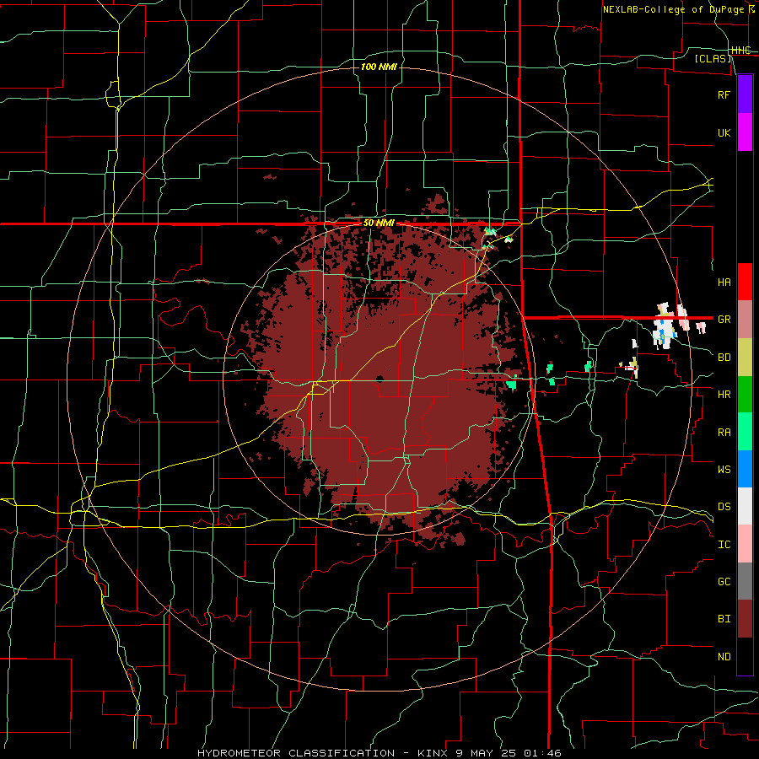Click the purple RF legend color swatch

click(x=745, y=94)
